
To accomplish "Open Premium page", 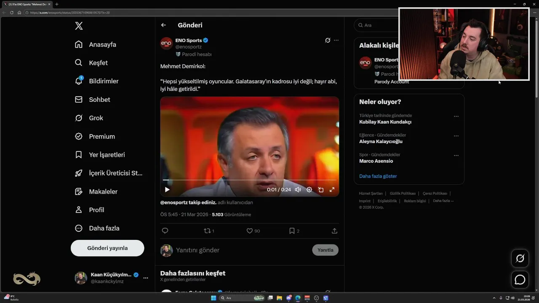I will coord(95,136).
